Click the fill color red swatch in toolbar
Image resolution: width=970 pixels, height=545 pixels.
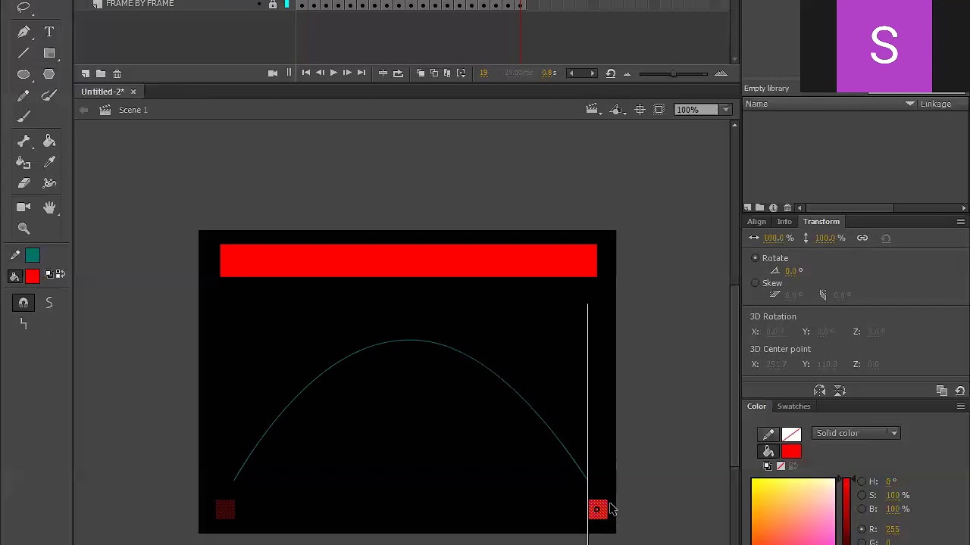[x=33, y=276]
